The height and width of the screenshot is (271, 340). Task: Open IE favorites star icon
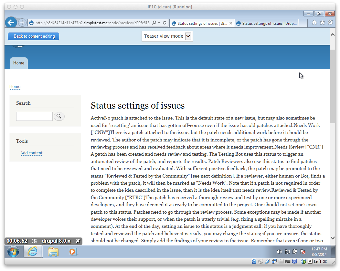click(x=323, y=23)
